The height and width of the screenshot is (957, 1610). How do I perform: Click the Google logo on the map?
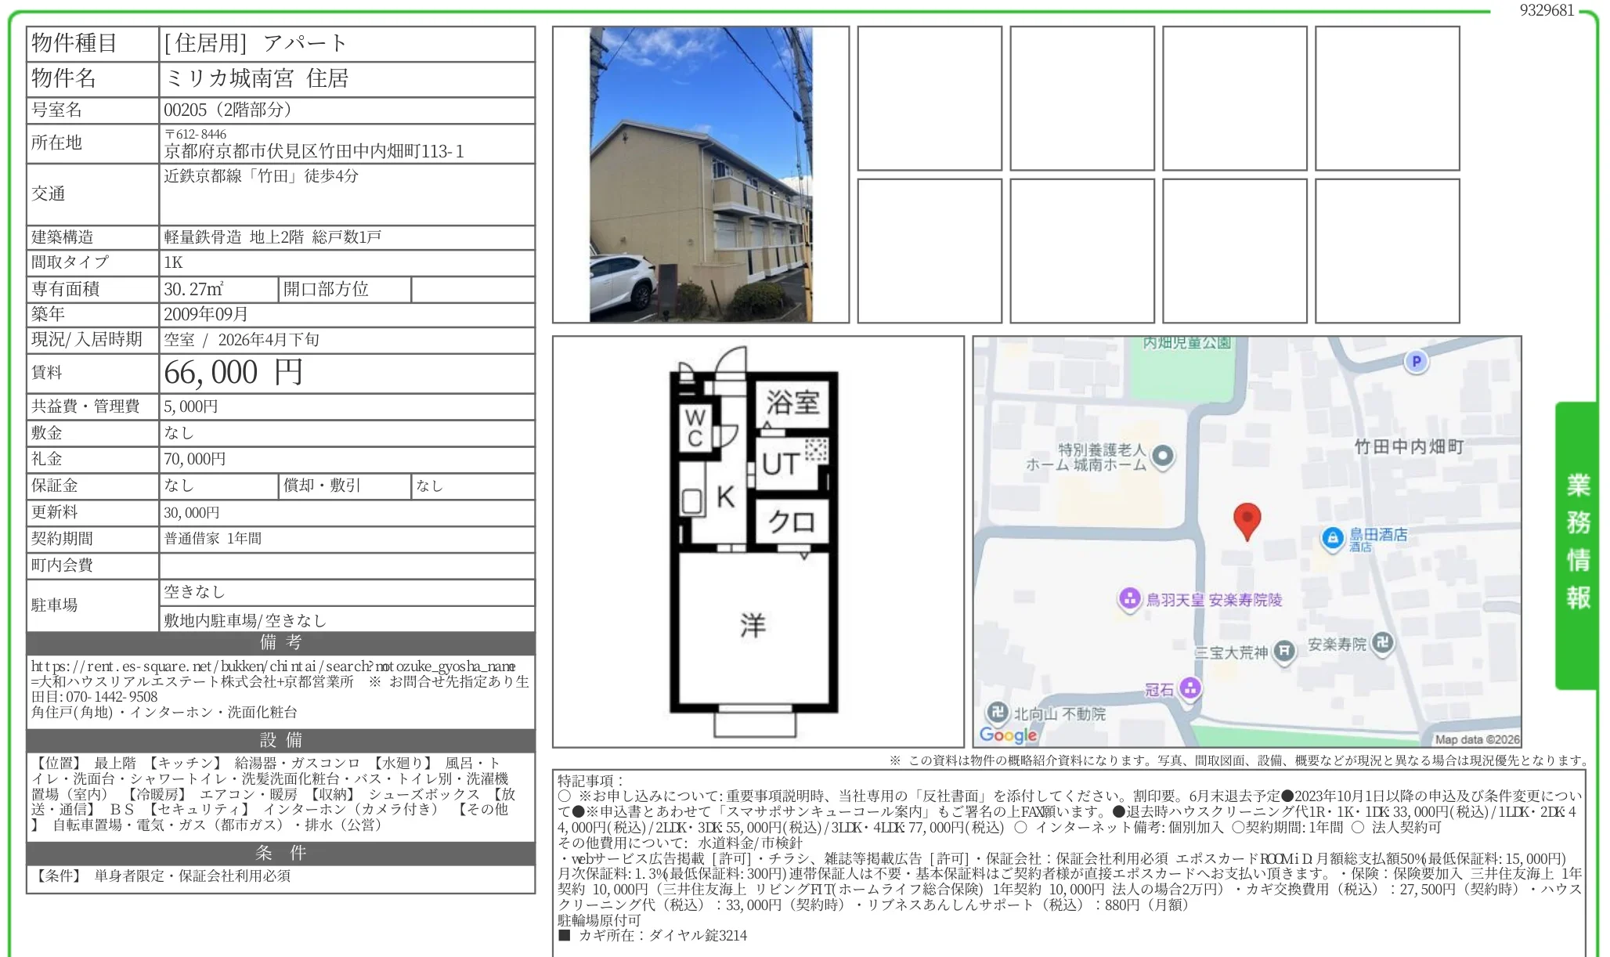tap(1008, 735)
